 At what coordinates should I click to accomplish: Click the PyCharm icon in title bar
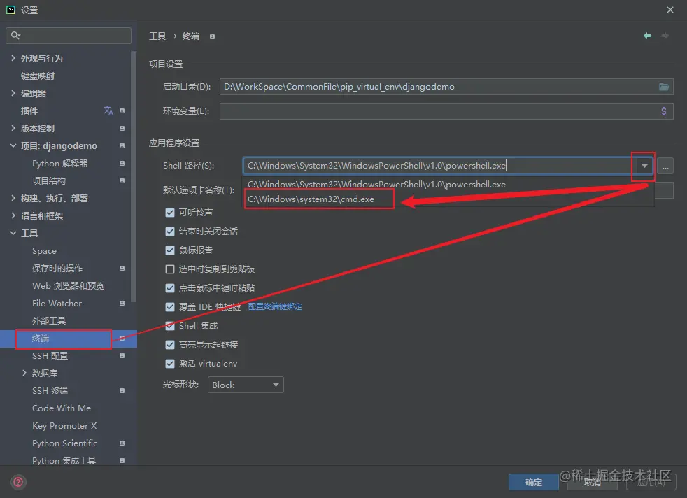(10, 10)
